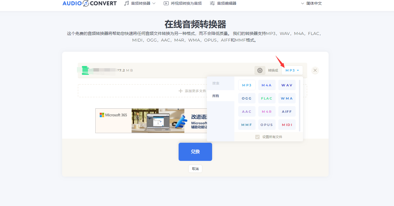Click the equalizer icon beside 音频编辑器
Screen dimensions: 394x206
pos(212,3)
